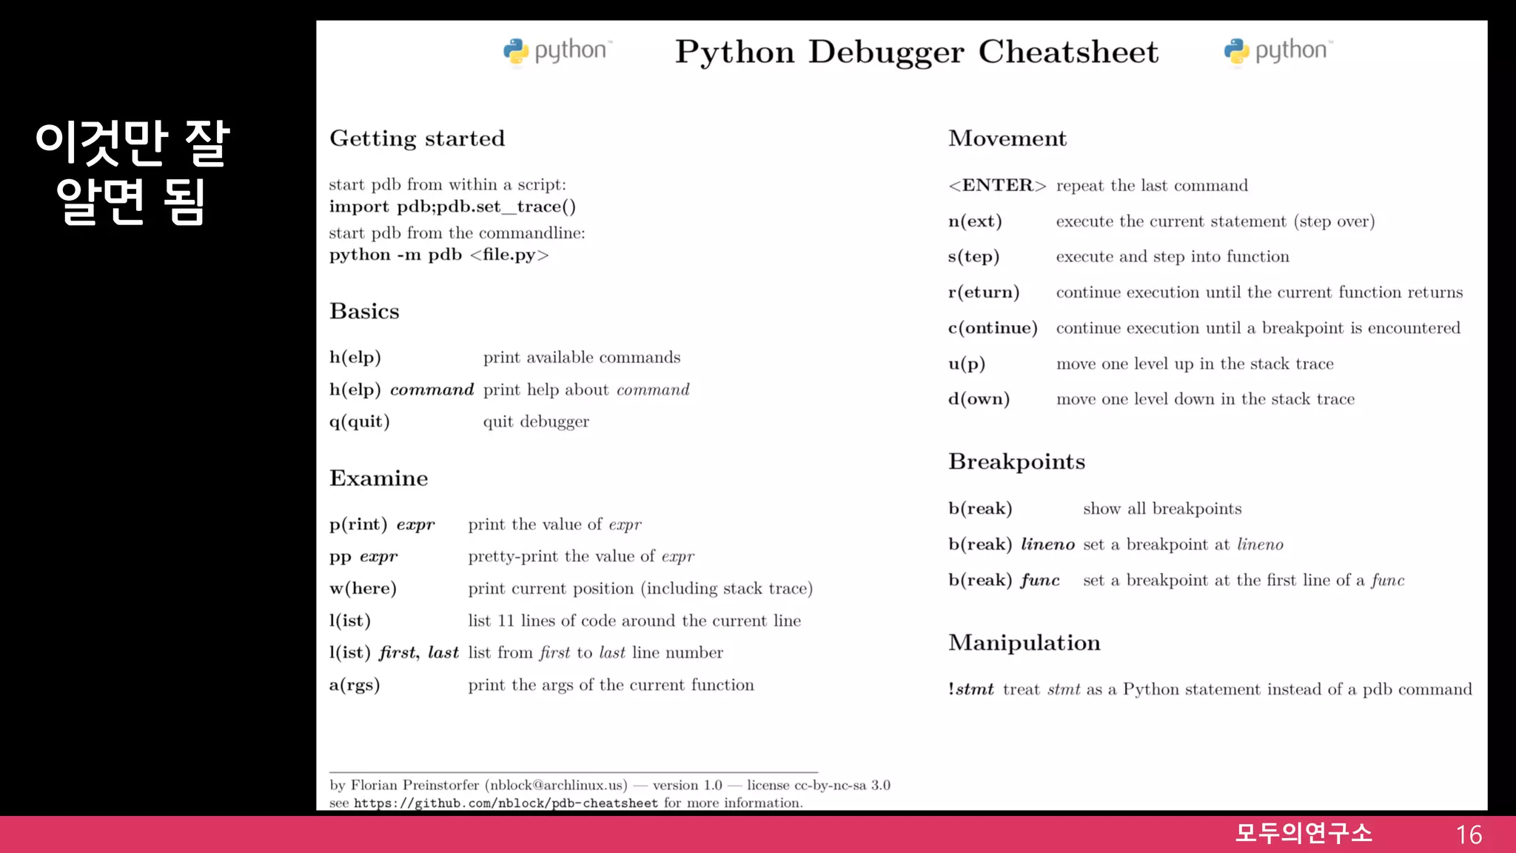1516x853 pixels.
Task: Click the <ENTER> command entry
Action: (x=997, y=185)
